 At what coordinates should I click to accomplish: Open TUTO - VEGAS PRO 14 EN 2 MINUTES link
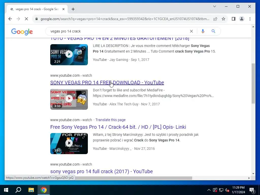tap(120, 39)
